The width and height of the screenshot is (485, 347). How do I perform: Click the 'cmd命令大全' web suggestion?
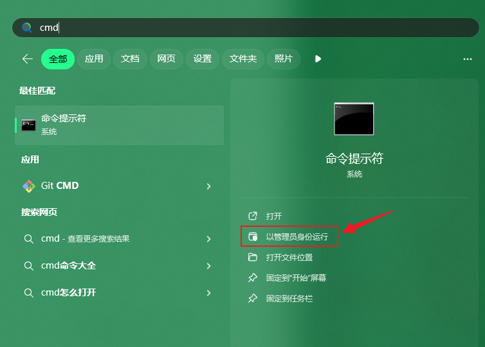[120, 266]
